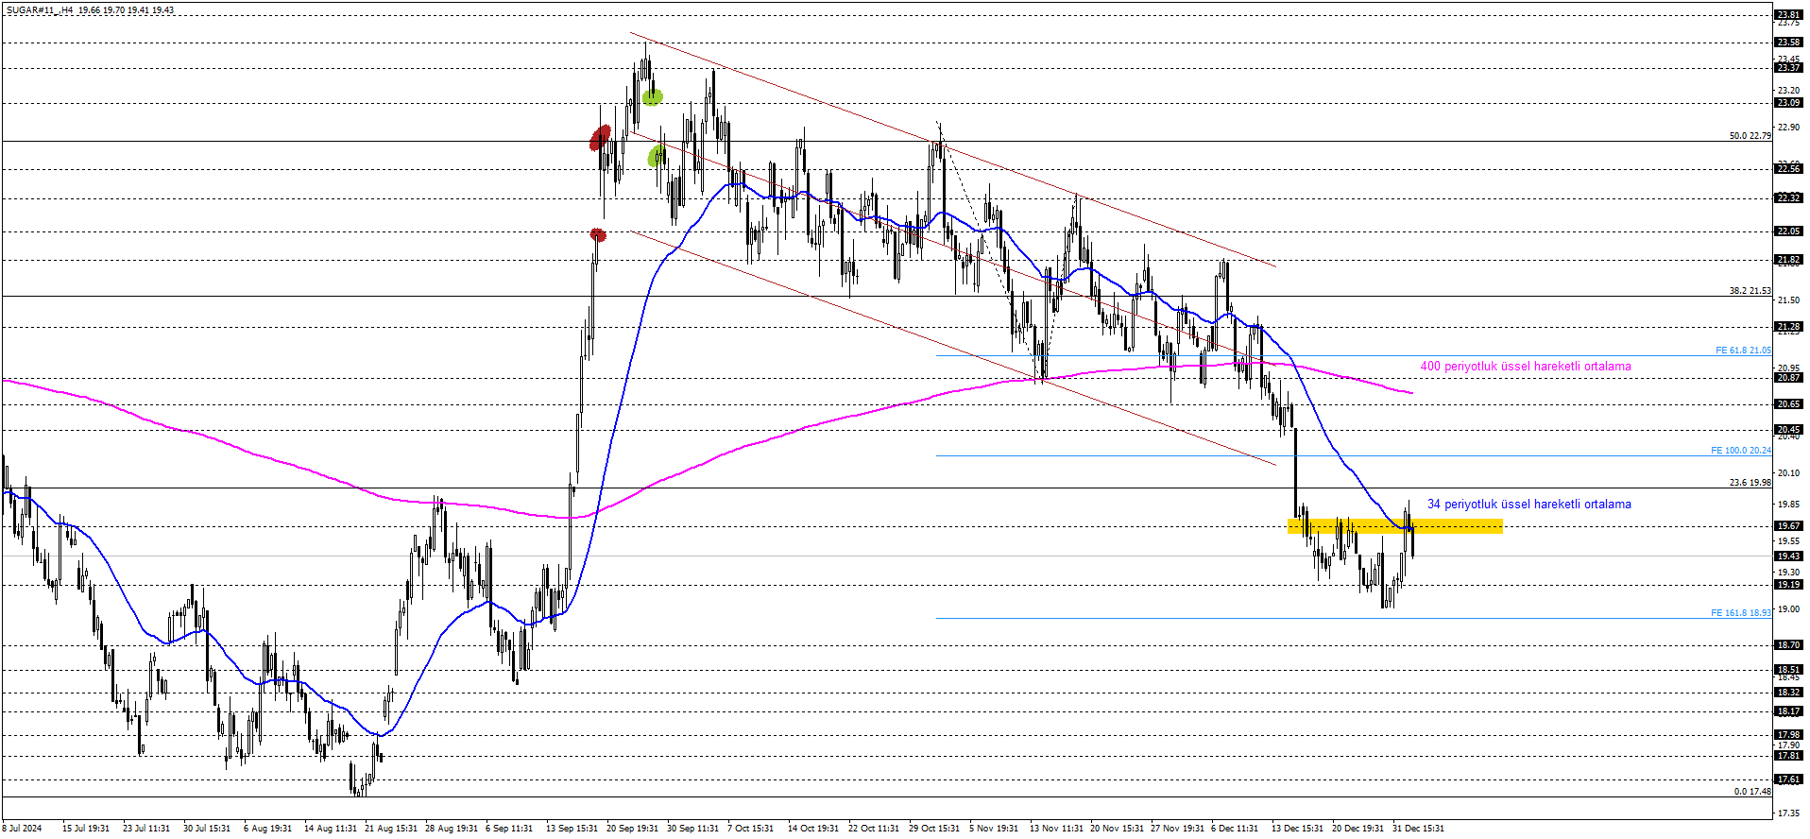The image size is (1810, 839).
Task: Select the 38.2 21.53 Fibonacci level label
Action: (x=1750, y=291)
